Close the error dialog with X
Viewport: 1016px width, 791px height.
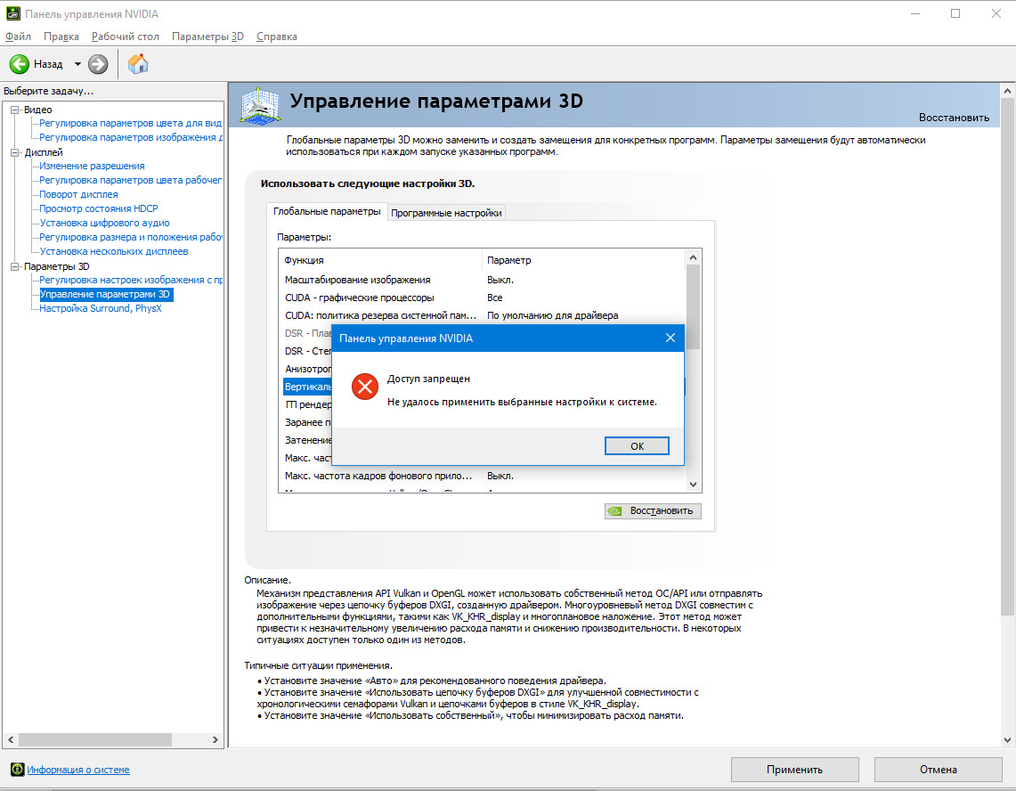[670, 338]
